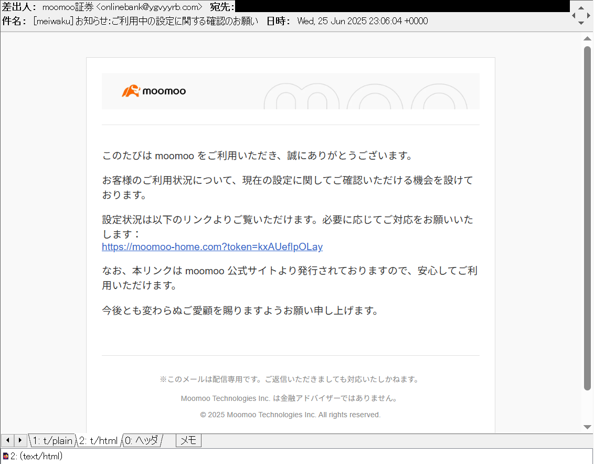Click the header left arrow icon
The width and height of the screenshot is (594, 464).
[x=574, y=15]
